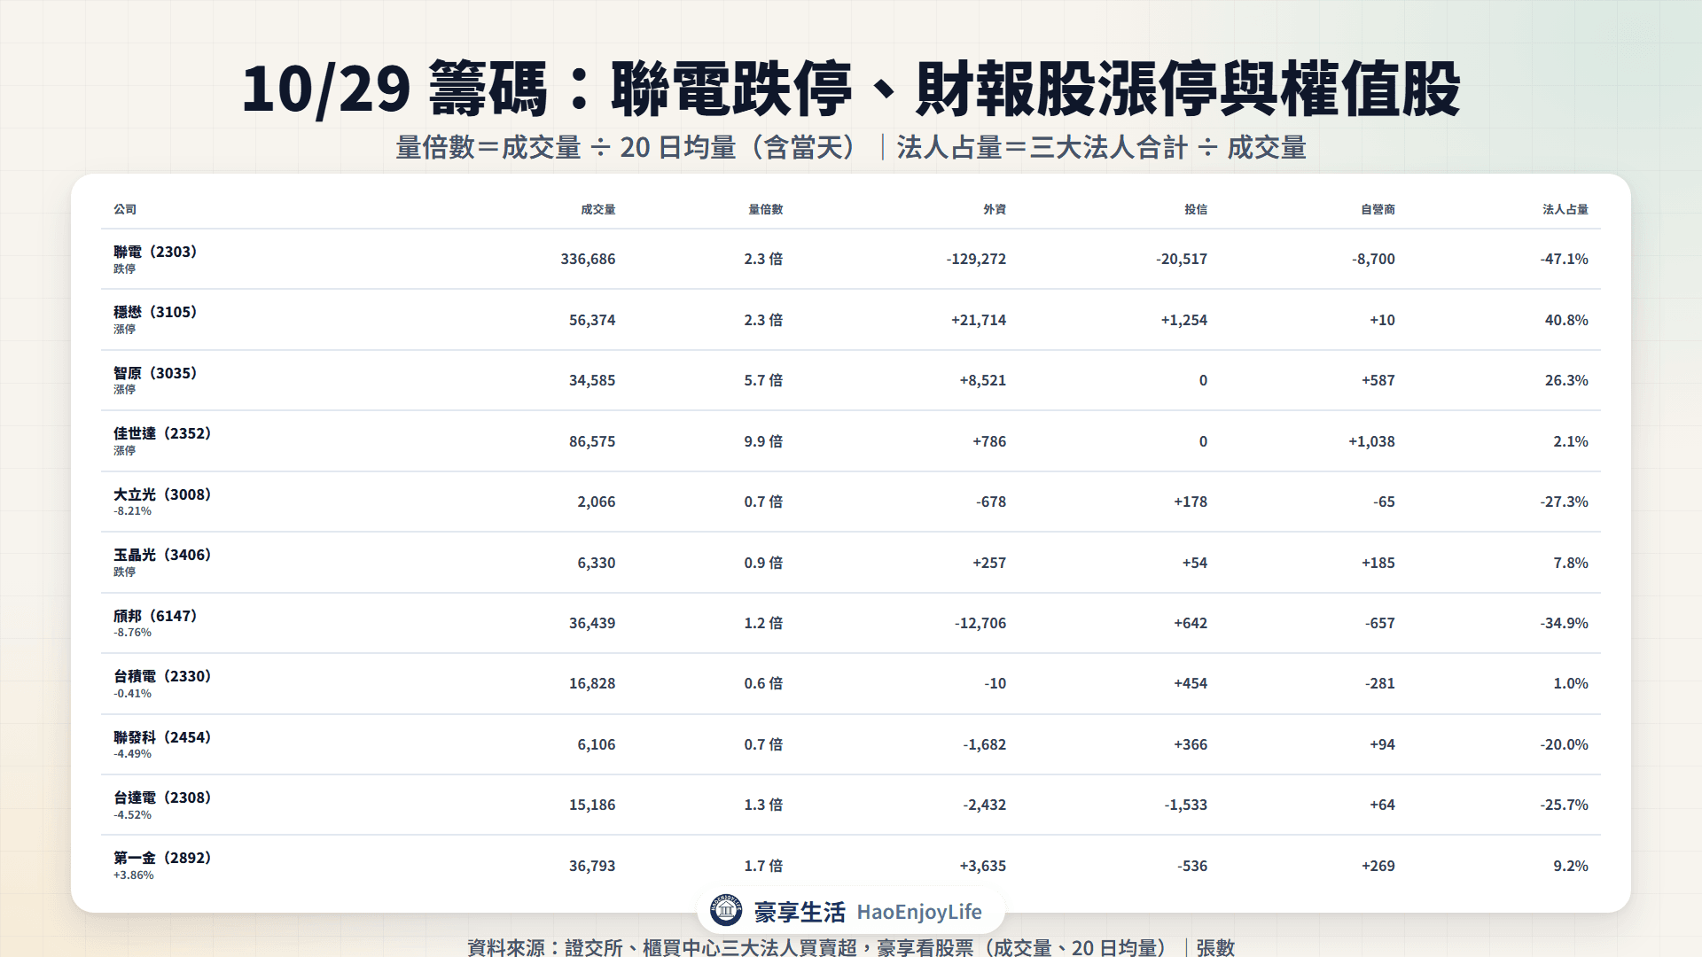Click the foreign investor value -12,706
The width and height of the screenshot is (1702, 957).
(980, 623)
